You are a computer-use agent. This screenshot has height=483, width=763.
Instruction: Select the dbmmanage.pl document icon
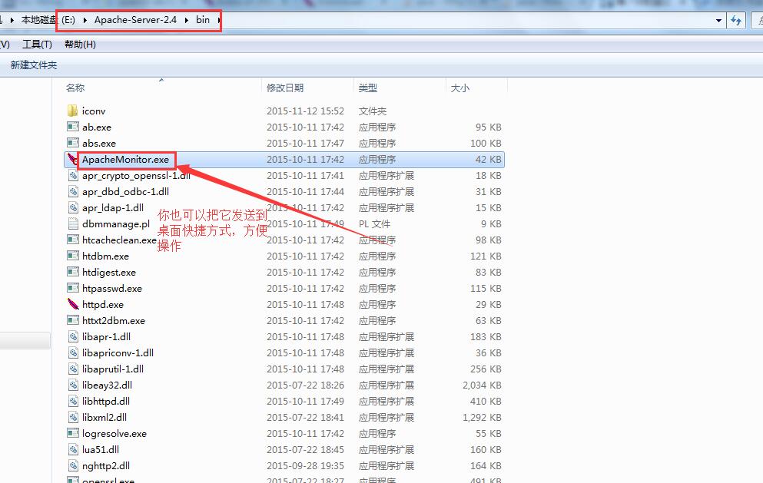(73, 223)
